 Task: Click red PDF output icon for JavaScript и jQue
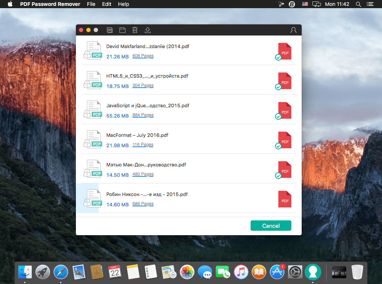pyautogui.click(x=285, y=111)
